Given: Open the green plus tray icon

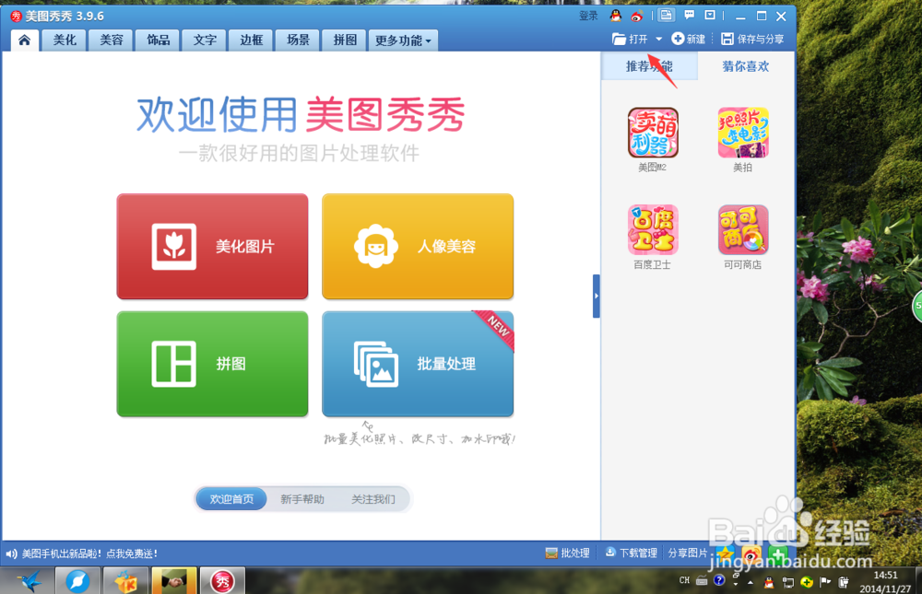Looking at the screenshot, I should pos(807,582).
